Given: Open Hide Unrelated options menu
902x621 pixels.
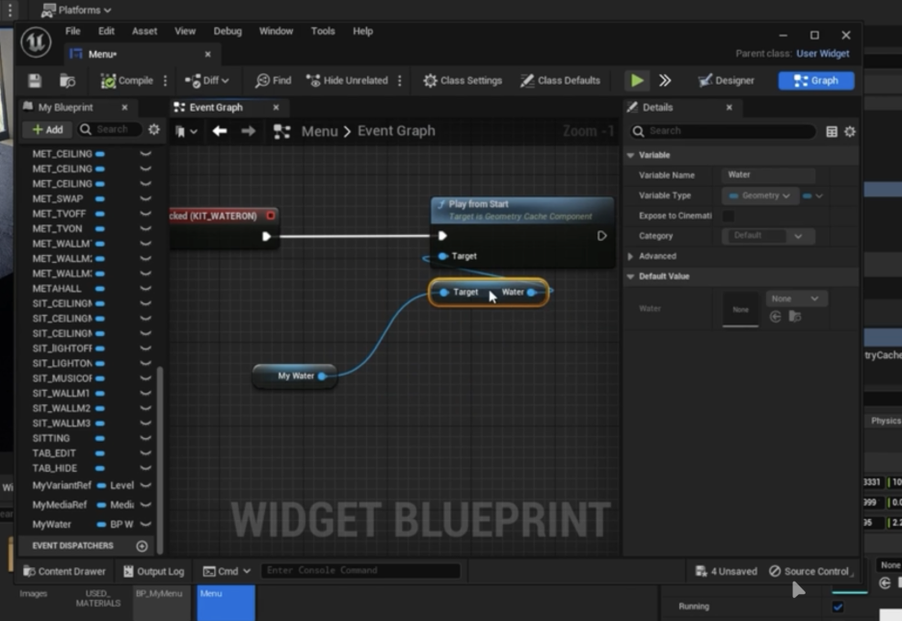Looking at the screenshot, I should (x=400, y=81).
